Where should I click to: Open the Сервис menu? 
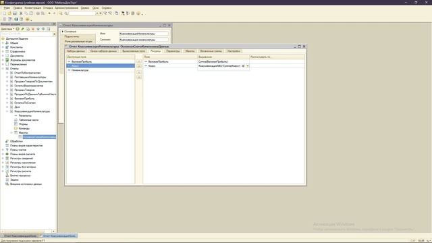[x=85, y=8]
